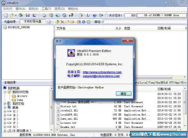The image size is (188, 138).
Task: Click the green Up folder arrow icon
Action: [x=58, y=22]
